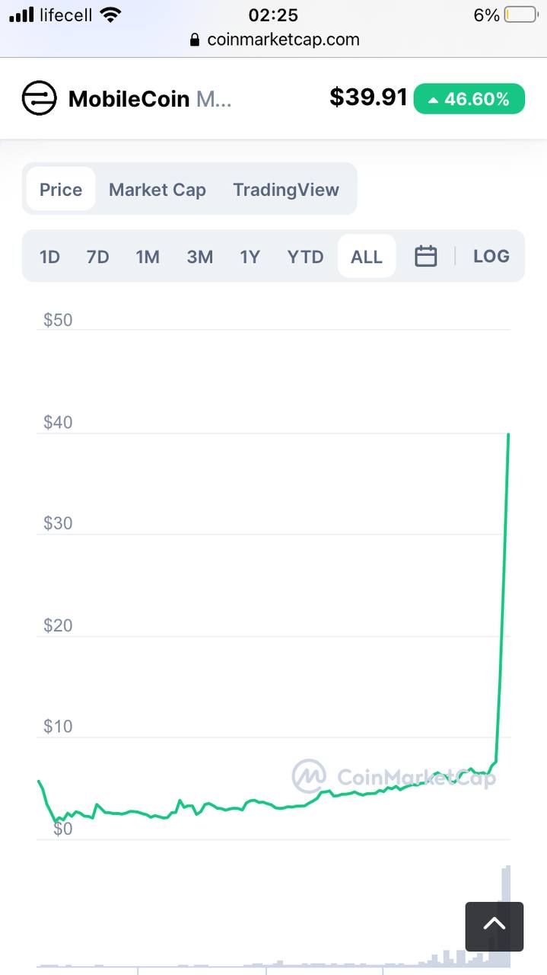Tap the lock icon beside coinmarketcap.com

(x=196, y=40)
